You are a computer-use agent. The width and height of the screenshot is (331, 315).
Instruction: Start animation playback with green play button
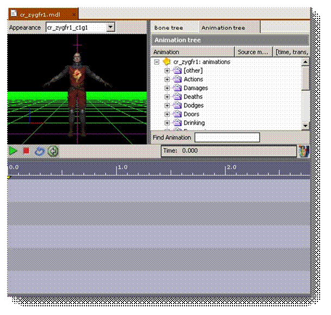coord(13,151)
